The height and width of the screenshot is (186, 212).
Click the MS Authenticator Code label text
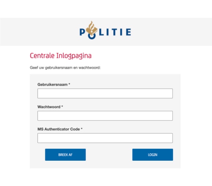click(58, 129)
